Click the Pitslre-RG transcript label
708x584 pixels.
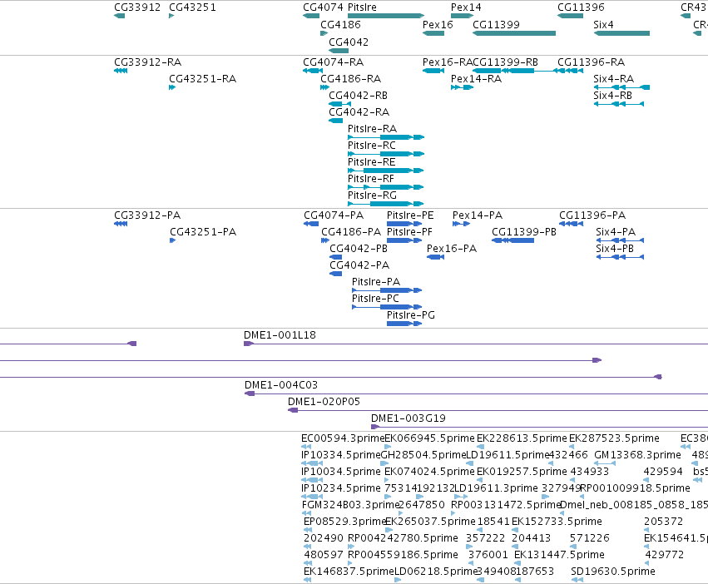pos(372,195)
